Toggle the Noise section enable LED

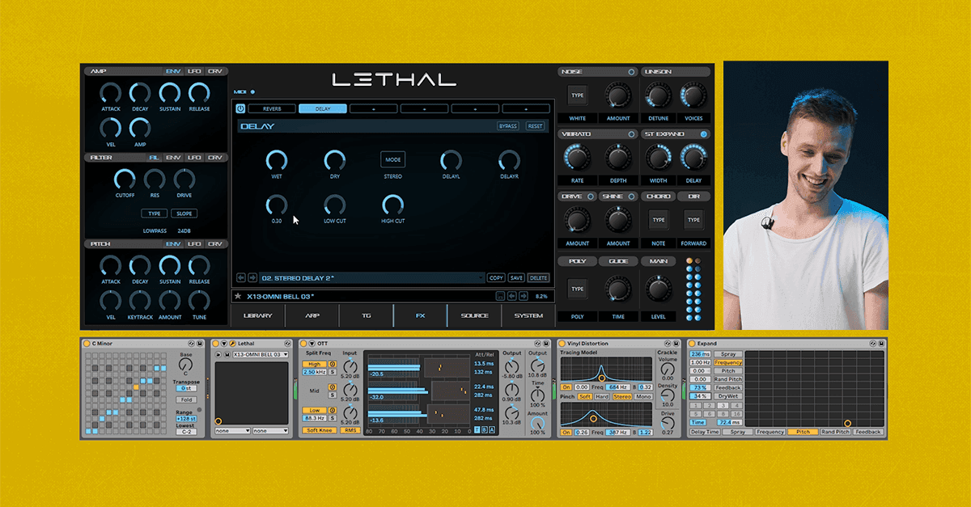point(631,72)
